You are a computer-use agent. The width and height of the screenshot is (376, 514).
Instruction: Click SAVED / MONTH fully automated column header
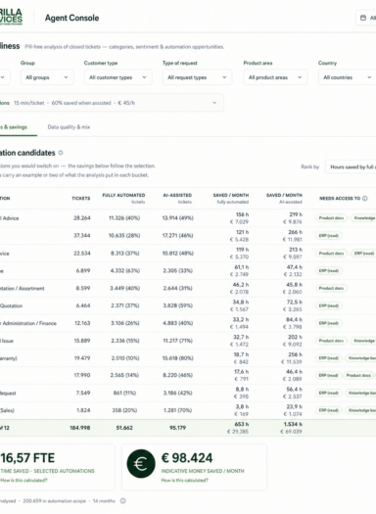point(231,199)
